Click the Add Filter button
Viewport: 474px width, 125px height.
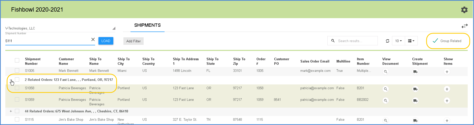(134, 41)
